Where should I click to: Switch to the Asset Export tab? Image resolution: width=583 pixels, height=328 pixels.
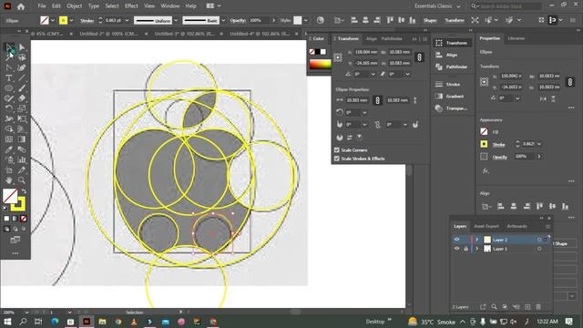point(486,226)
